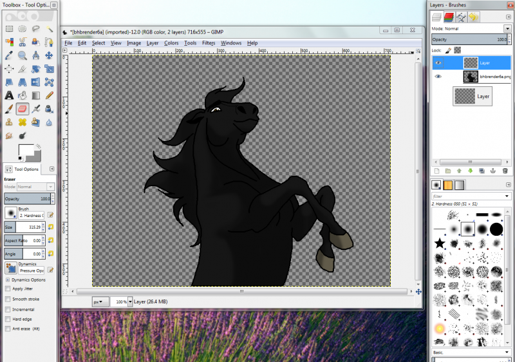Select the Color Picker eyedropper tool
The height and width of the screenshot is (362, 515).
tap(9, 55)
